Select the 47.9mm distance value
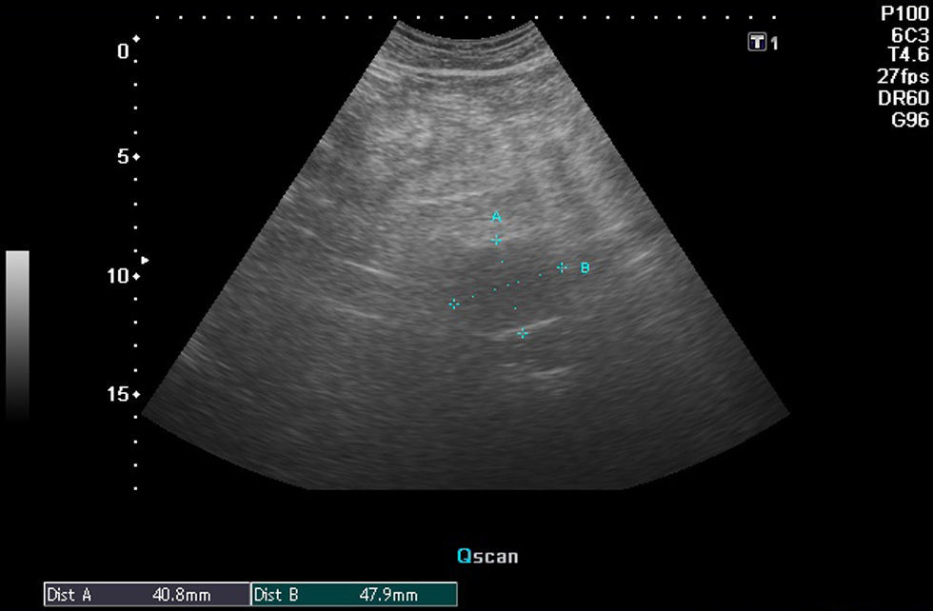 click(x=390, y=596)
